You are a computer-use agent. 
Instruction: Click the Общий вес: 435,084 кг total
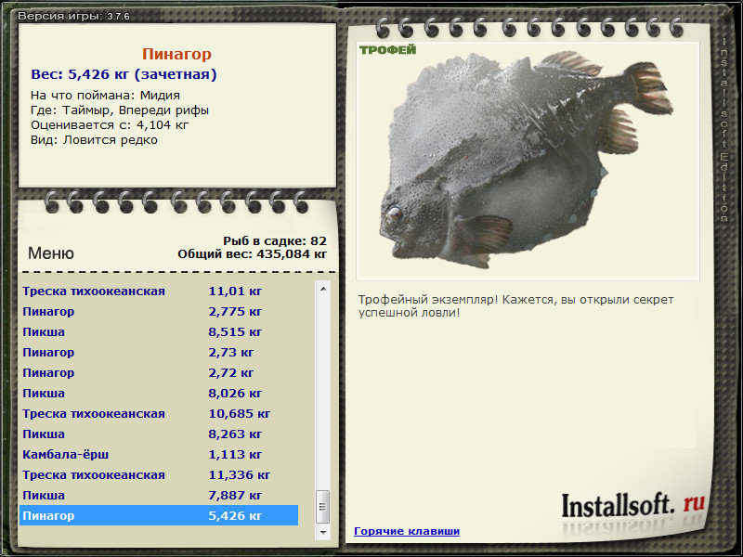[252, 254]
